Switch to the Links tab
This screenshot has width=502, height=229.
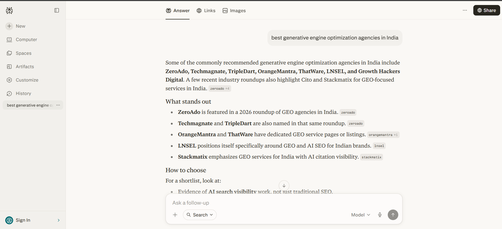click(x=206, y=11)
